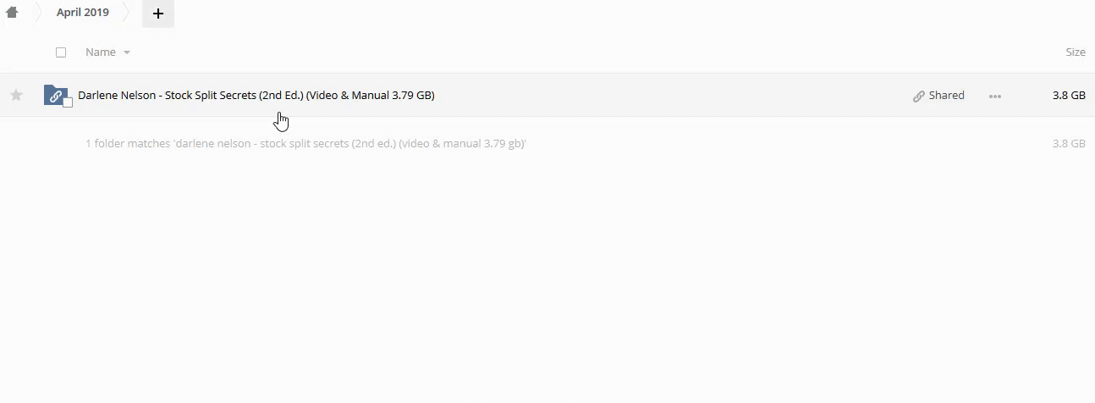The width and height of the screenshot is (1095, 403).
Task: Sort the files by Size column
Action: click(x=1075, y=52)
